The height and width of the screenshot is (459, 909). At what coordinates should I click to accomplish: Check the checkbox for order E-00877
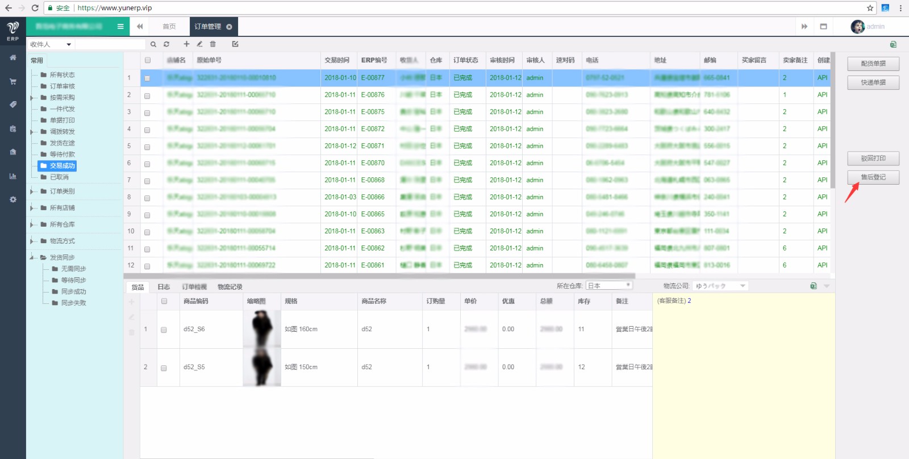coord(147,78)
